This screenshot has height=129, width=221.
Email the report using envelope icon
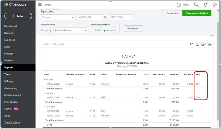click(192, 44)
